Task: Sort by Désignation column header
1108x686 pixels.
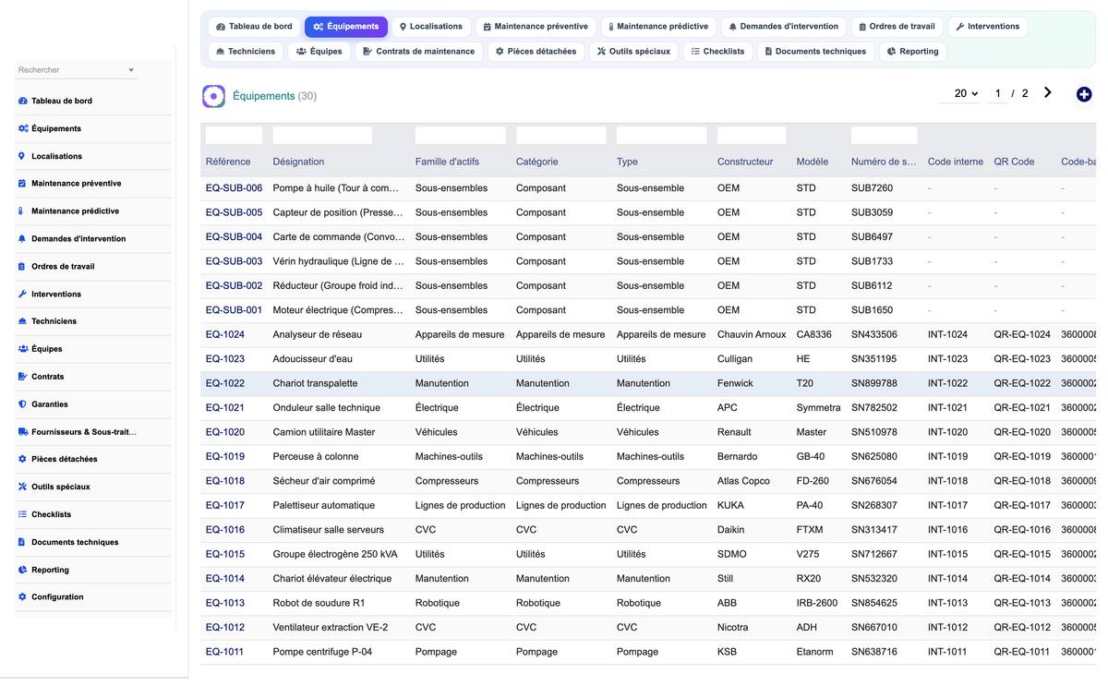Action: 298,162
